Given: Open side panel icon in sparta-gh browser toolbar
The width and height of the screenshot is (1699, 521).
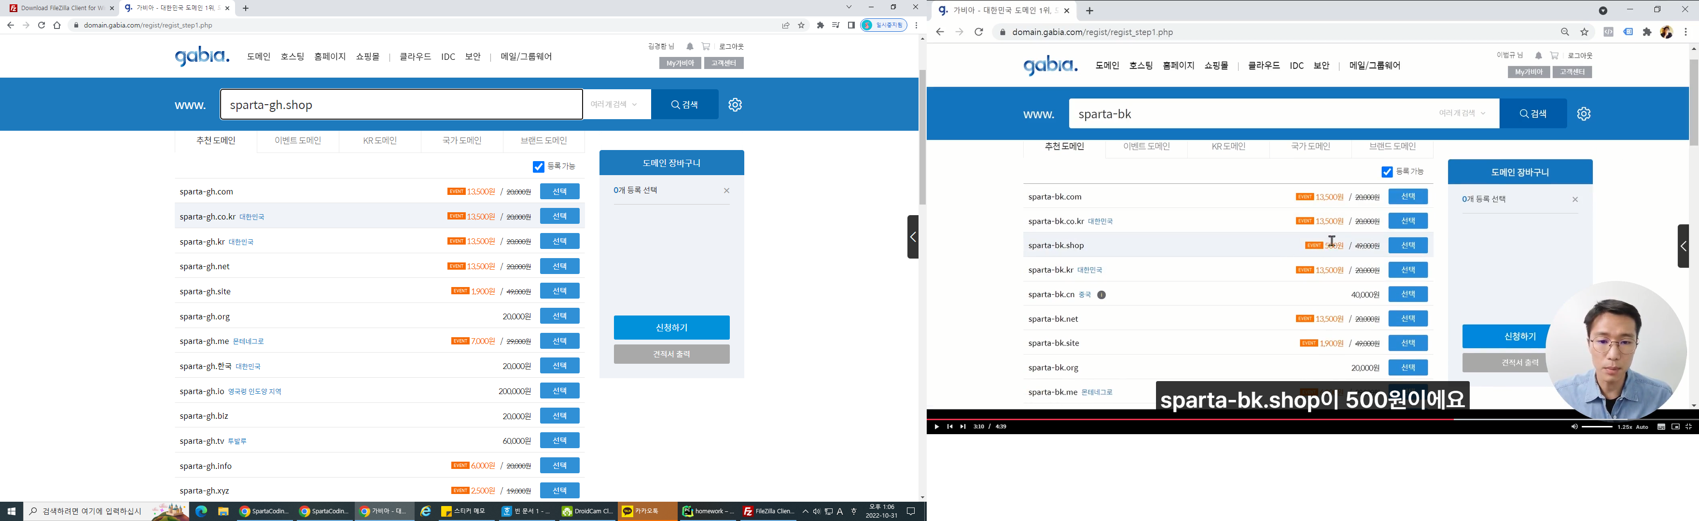Looking at the screenshot, I should coord(851,25).
